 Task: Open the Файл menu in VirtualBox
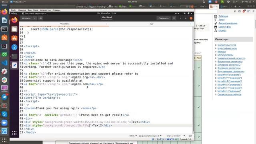tap(13, 10)
